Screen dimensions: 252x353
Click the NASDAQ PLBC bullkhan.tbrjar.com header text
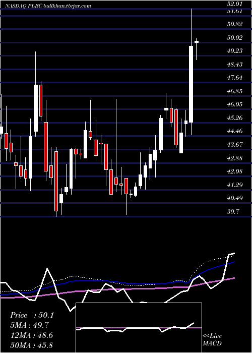[48, 6]
